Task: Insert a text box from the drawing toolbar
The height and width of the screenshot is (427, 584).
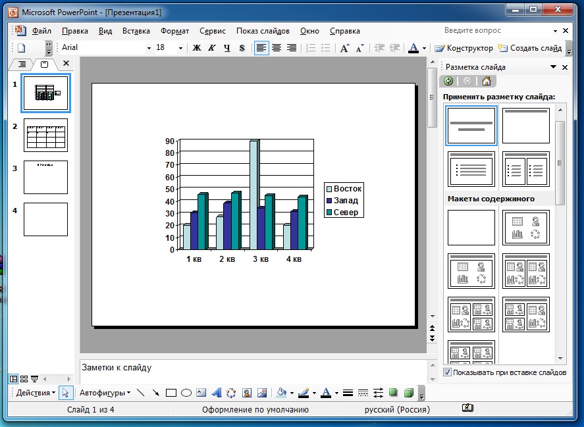Action: tap(201, 393)
